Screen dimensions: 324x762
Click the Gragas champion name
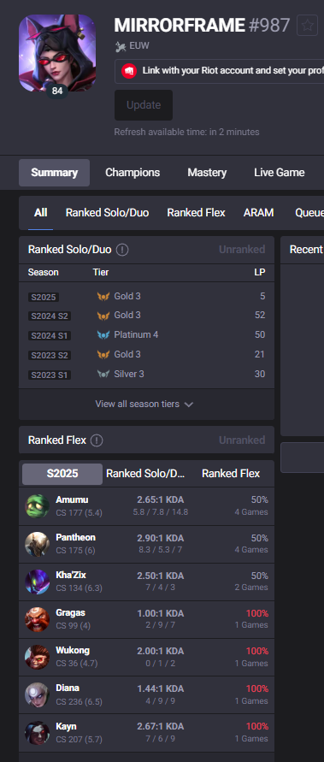pyautogui.click(x=70, y=613)
